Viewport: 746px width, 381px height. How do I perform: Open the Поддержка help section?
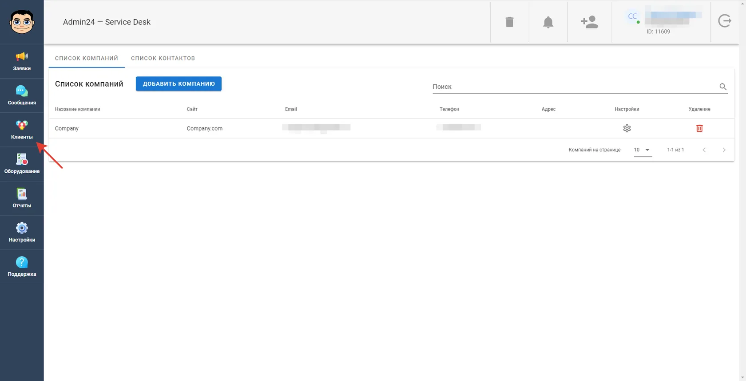pos(22,266)
